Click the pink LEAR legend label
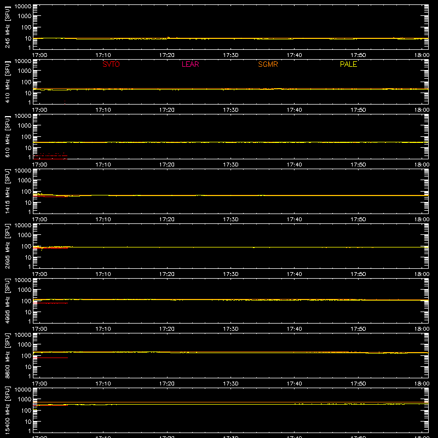The image size is (438, 438). tap(190, 64)
